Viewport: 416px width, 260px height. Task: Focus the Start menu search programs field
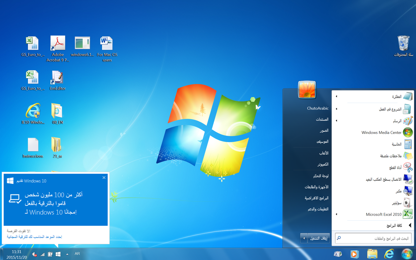(373, 238)
